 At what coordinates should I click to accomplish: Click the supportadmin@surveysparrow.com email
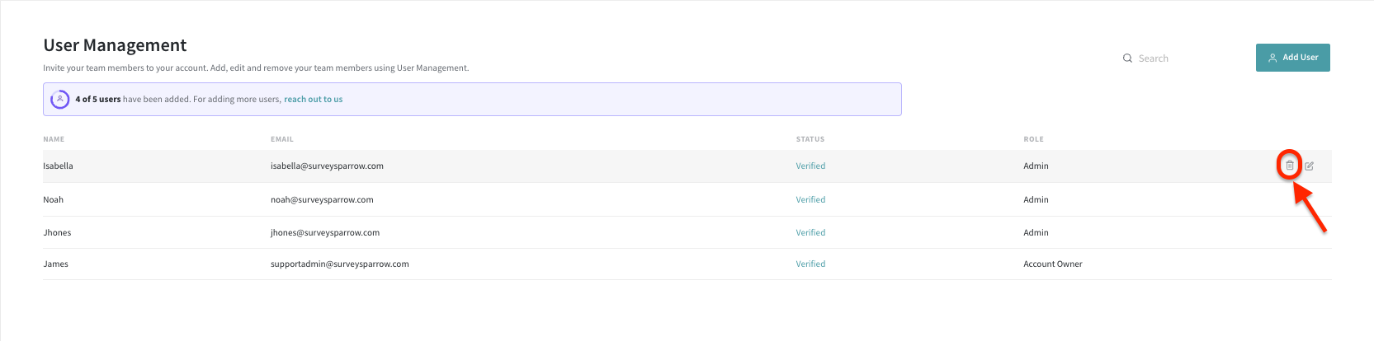(339, 264)
